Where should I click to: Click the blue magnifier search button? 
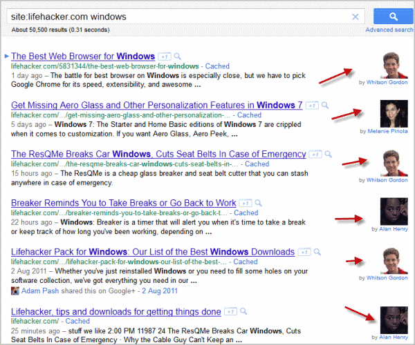[394, 17]
